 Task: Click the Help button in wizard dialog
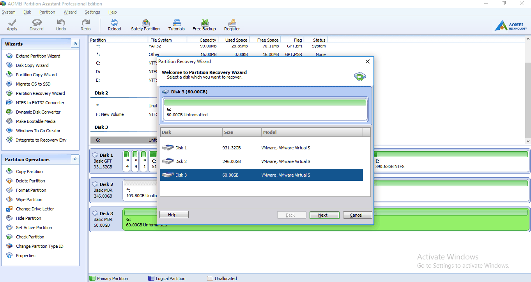pyautogui.click(x=174, y=215)
